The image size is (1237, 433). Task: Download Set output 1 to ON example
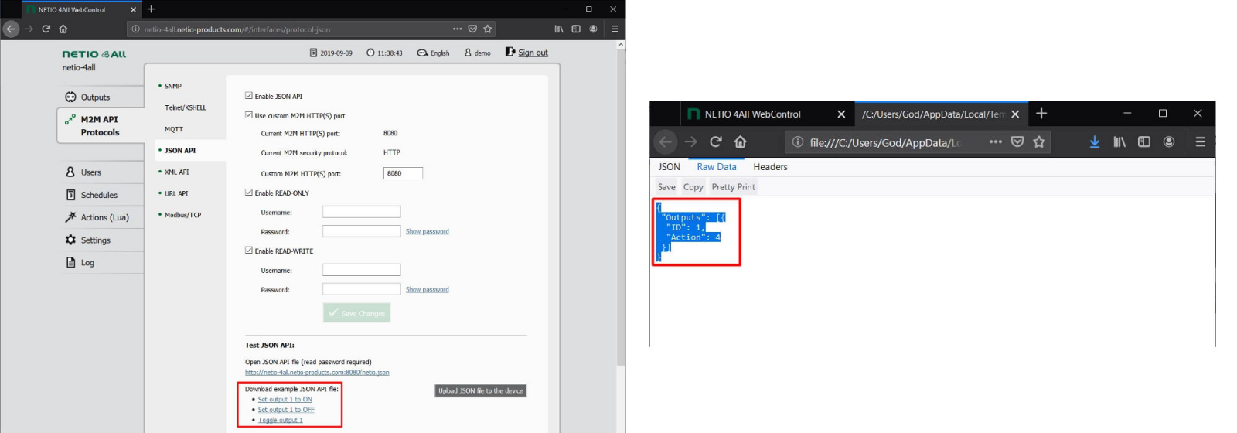[285, 400]
